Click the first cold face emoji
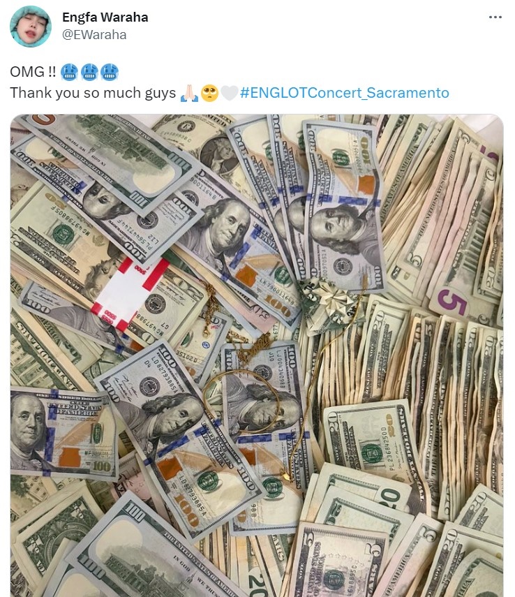 69,72
